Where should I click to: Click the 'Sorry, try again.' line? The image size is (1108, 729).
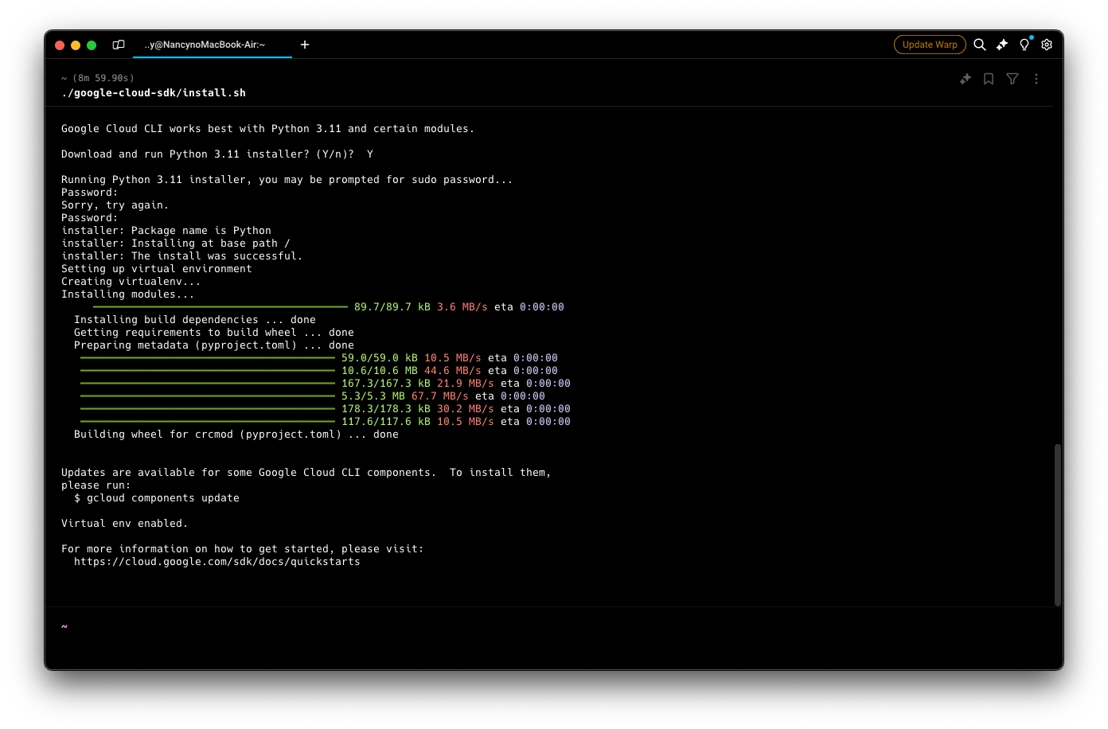pos(115,205)
